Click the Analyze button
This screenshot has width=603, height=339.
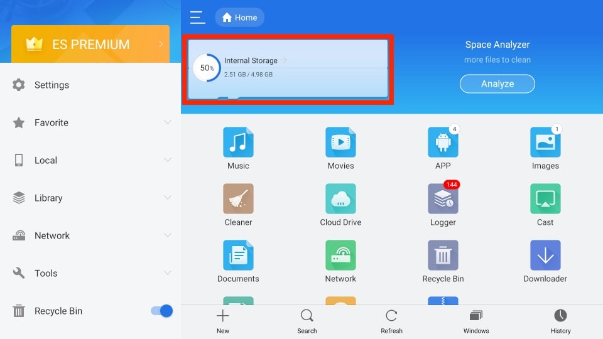click(x=497, y=83)
